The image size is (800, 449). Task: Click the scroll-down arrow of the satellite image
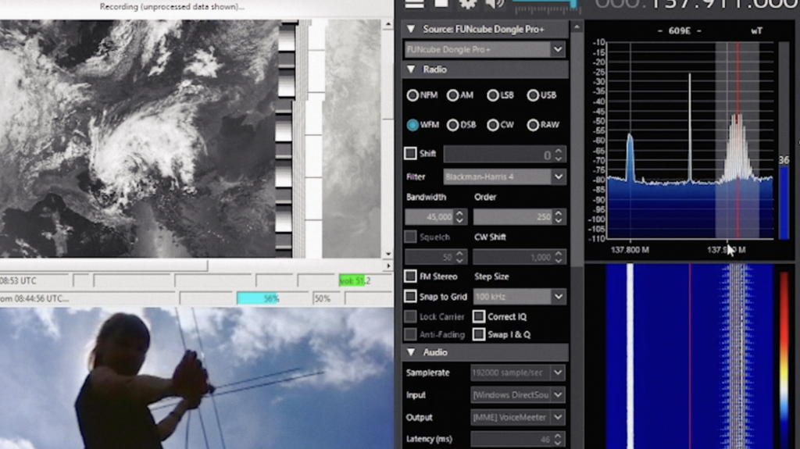point(388,254)
